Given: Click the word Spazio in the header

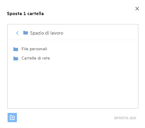Looking at the screenshot, I should (37, 33).
